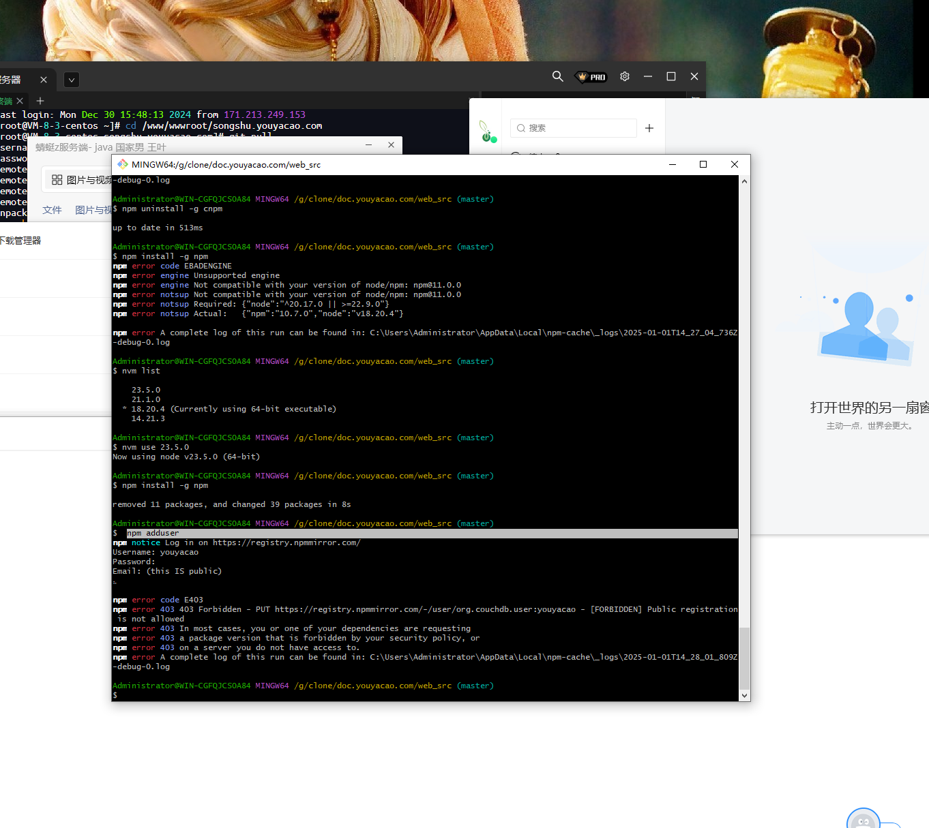Click the PRO crown badge

point(591,77)
